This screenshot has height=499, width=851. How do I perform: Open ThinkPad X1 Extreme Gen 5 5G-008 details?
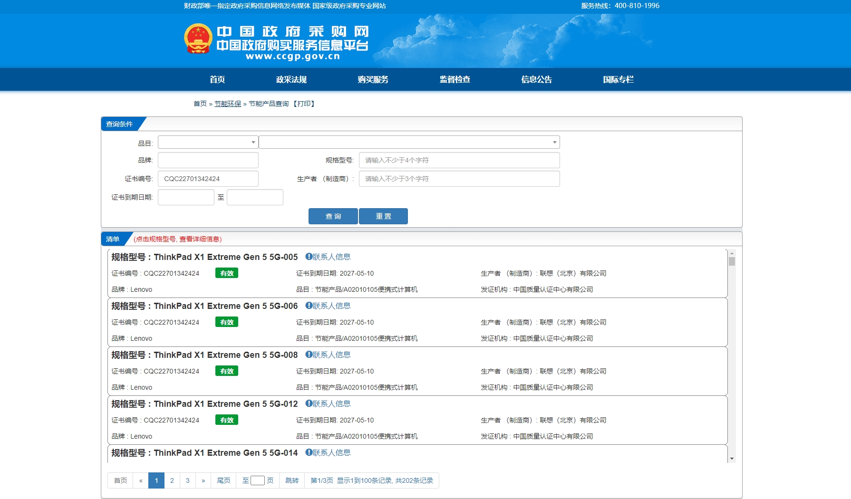pos(225,355)
